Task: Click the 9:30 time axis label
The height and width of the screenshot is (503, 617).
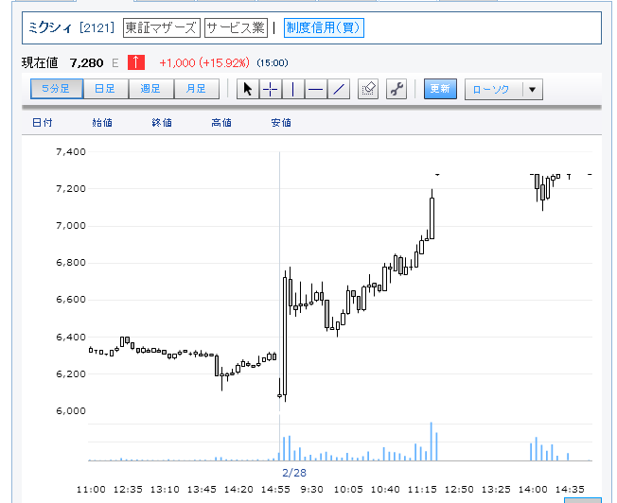Action: pyautogui.click(x=311, y=490)
